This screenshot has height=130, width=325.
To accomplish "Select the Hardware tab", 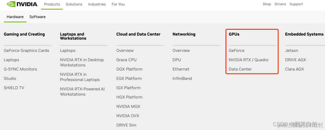I will pos(15,17).
